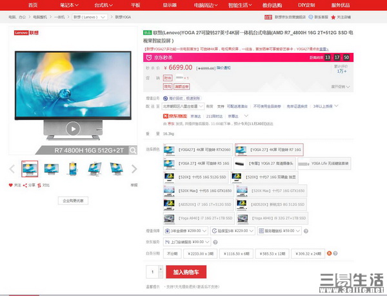Viewport: 387px width, 296px height.
Task: Open the 延保至5年 ¥229.00 dropdown
Action: (x=233, y=231)
